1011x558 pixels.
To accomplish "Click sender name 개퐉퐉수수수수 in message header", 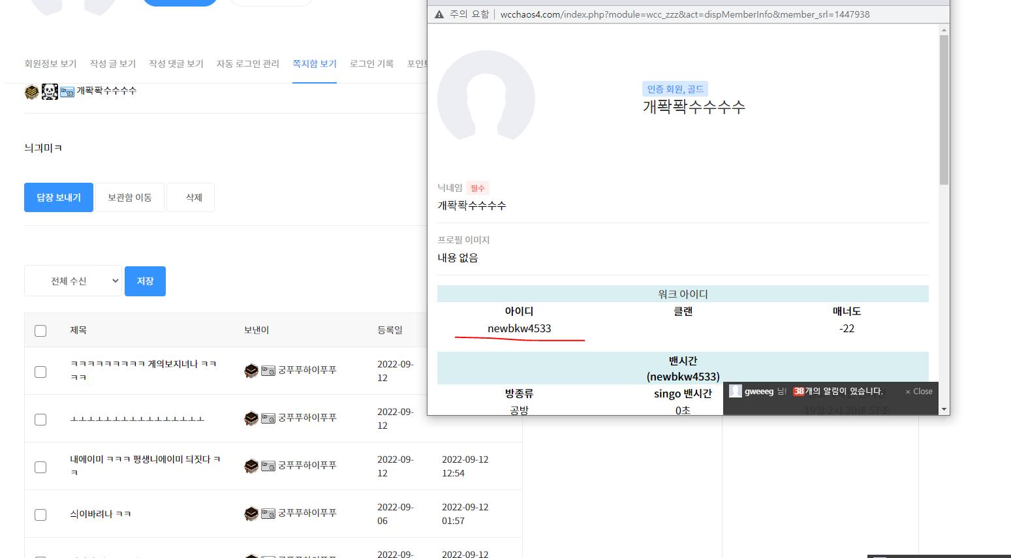I will pyautogui.click(x=106, y=91).
